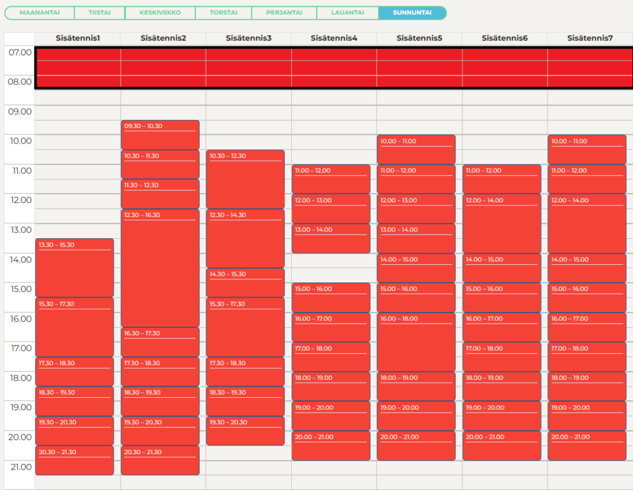Viewport: 633px width, 490px height.
Task: Select Sisätennis3 booking 19.30 – 20.30
Action: (x=245, y=431)
